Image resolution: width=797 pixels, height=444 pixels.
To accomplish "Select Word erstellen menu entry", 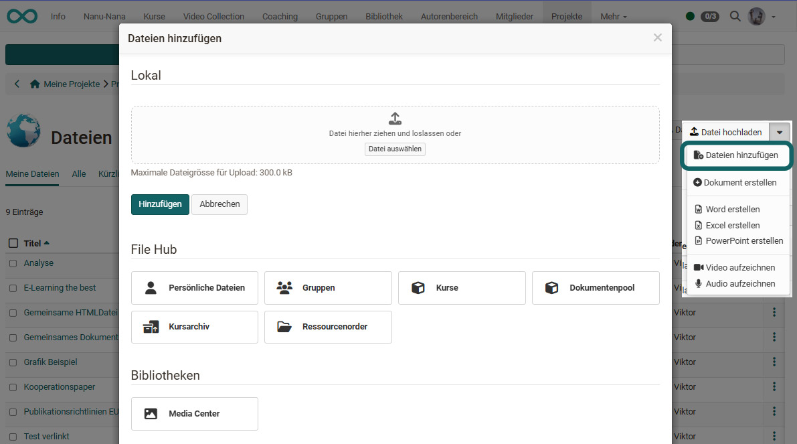I will 732,209.
